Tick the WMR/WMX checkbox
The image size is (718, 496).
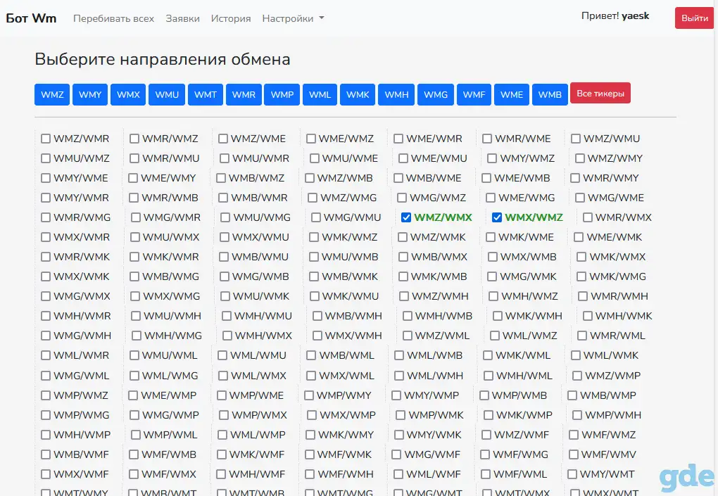(588, 217)
